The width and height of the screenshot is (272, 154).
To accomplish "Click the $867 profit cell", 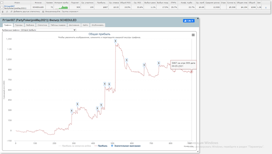I will click(x=101, y=7).
